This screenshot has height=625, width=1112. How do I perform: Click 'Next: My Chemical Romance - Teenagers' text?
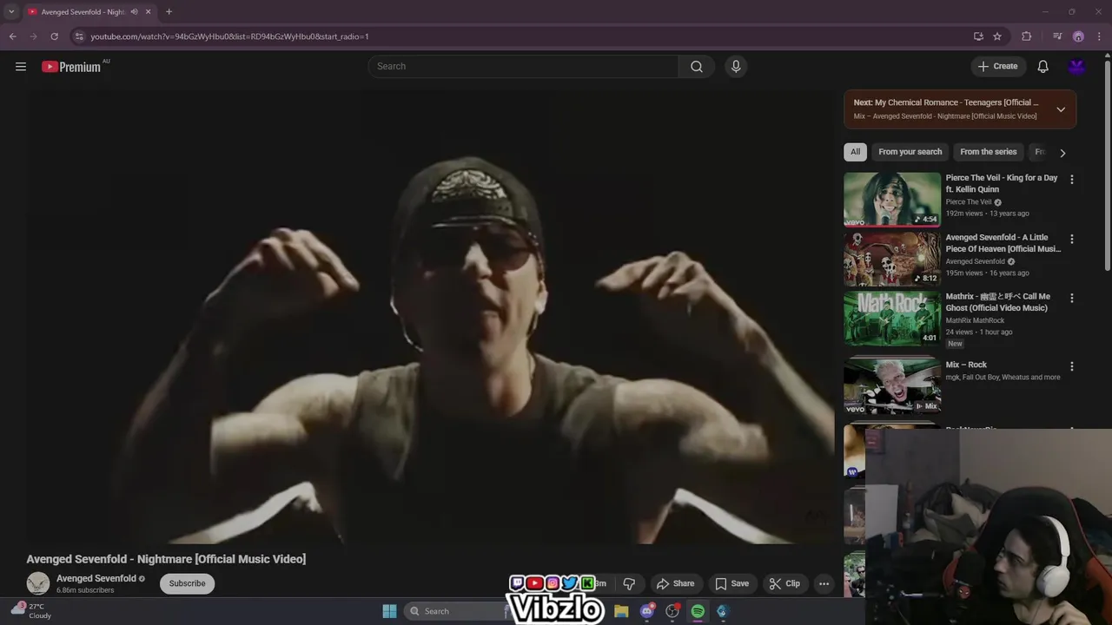[x=946, y=102]
